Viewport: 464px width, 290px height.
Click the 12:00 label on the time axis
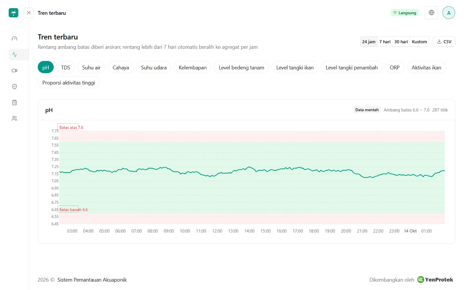tap(217, 231)
